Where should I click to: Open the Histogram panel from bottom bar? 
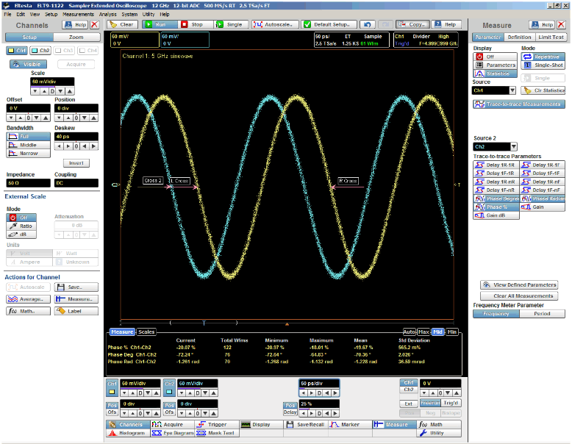click(x=127, y=434)
